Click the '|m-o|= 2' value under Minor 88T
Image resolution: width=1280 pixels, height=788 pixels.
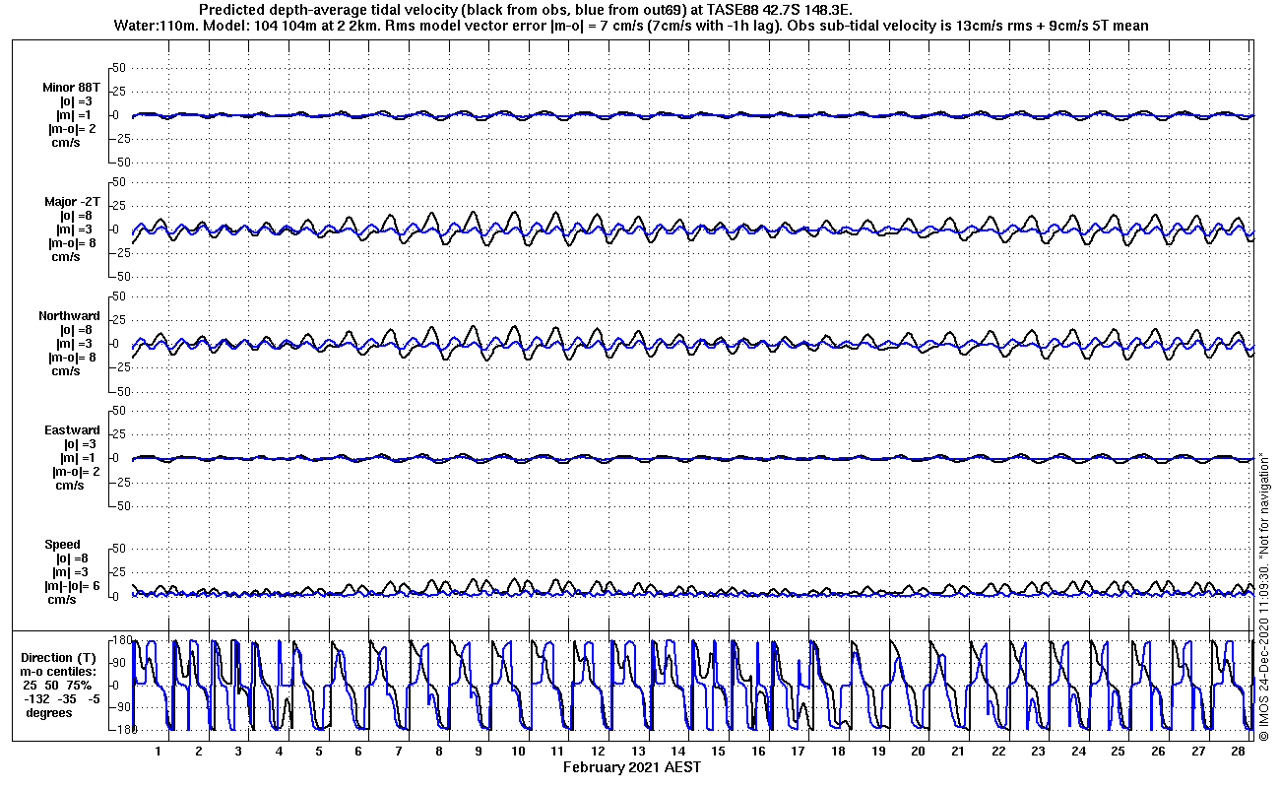point(72,129)
